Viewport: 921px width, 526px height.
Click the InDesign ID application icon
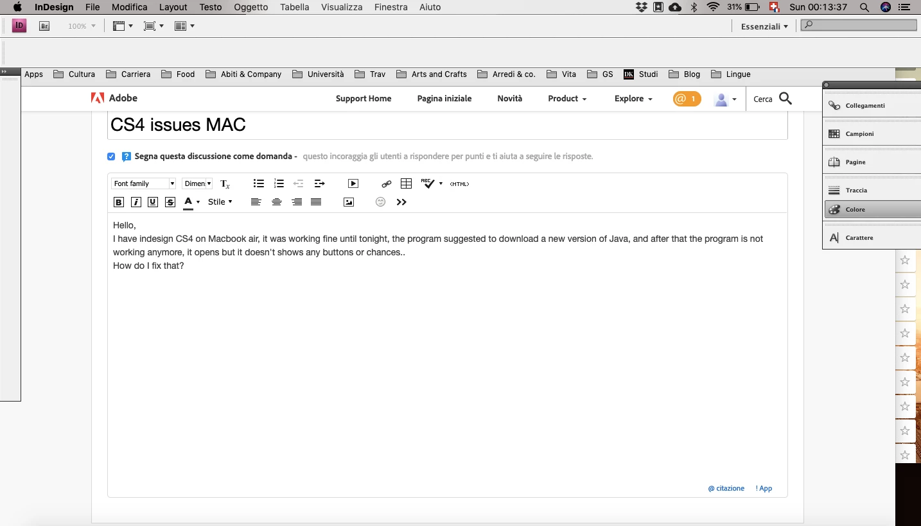[x=19, y=26]
